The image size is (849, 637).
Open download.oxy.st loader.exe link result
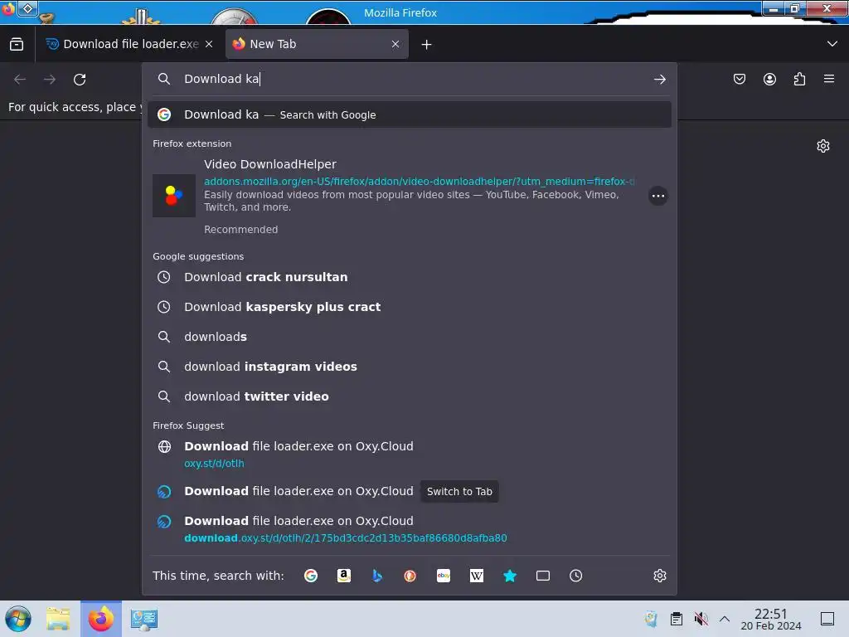coord(410,529)
